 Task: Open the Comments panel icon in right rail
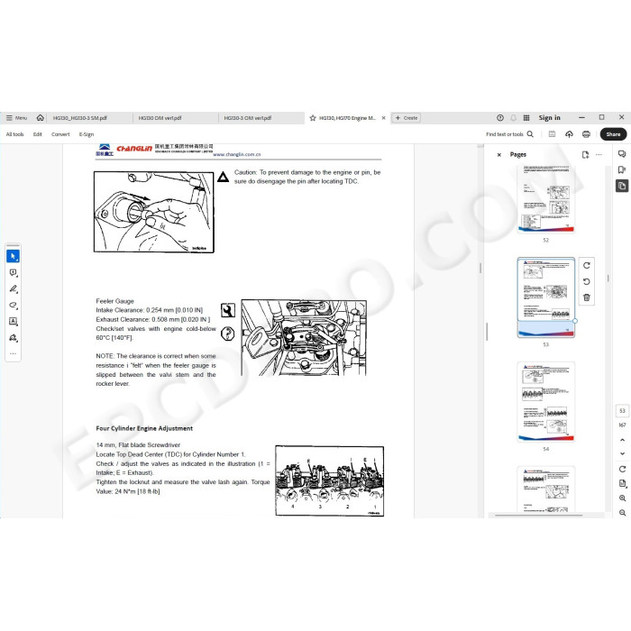[622, 154]
